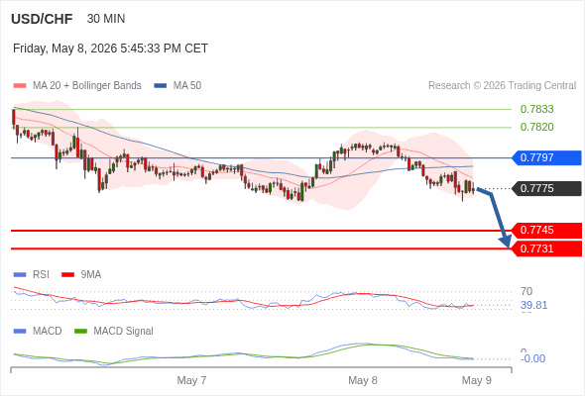Click the red 0.7745 support price tag

[545, 231]
